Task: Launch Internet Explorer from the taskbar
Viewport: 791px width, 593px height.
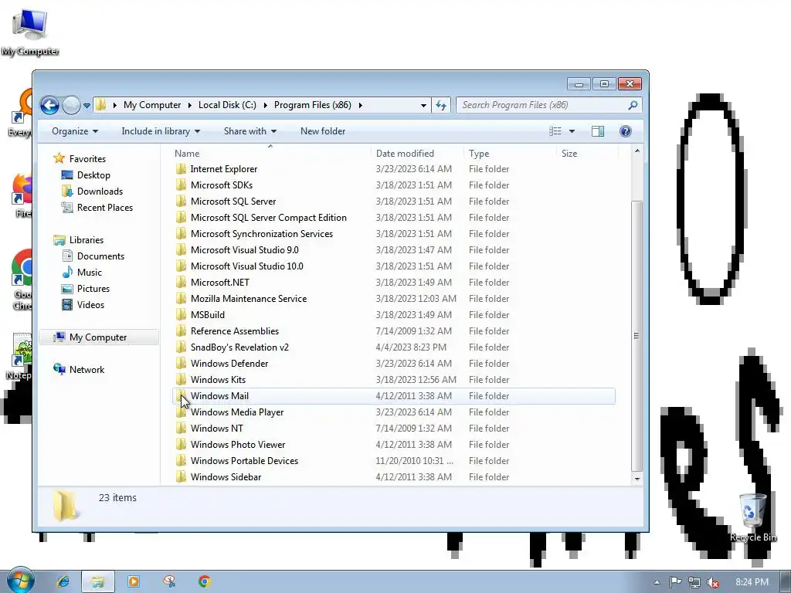Action: (63, 581)
